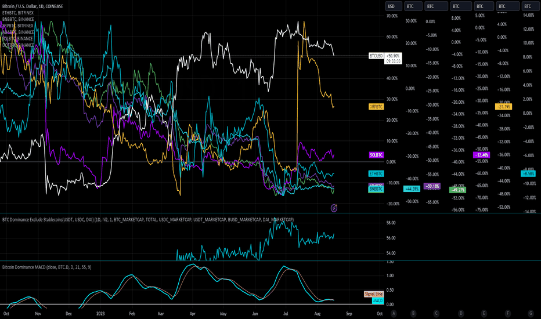Click the BTC Dominance Exclude Stablecoins indicator title
541x319 pixels.
point(148,219)
